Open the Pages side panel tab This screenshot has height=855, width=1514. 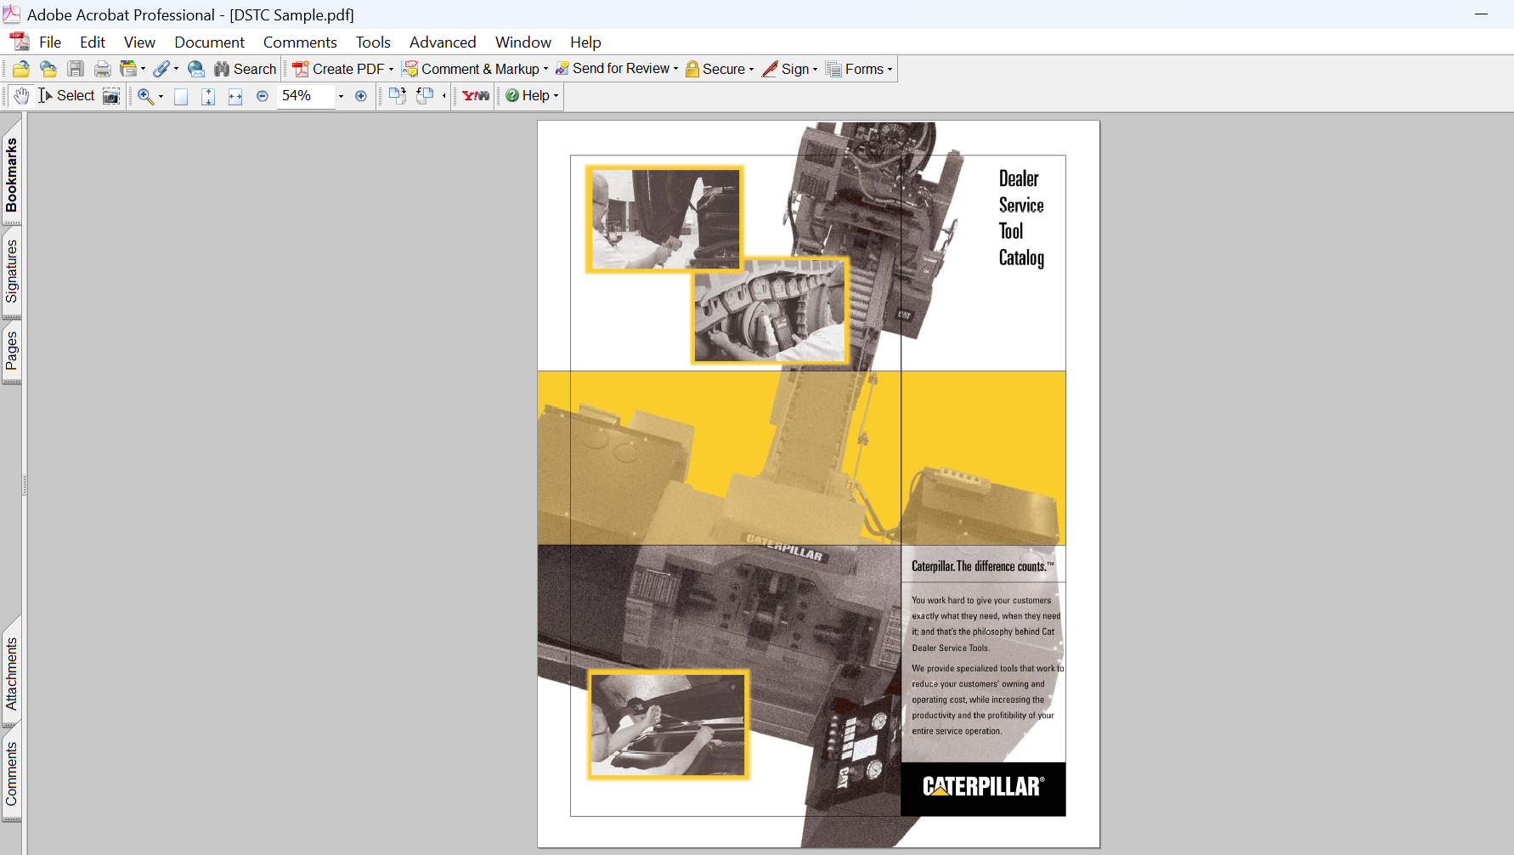pyautogui.click(x=11, y=352)
